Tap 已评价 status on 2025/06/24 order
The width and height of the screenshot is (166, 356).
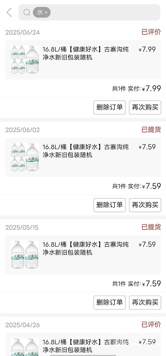point(151,32)
